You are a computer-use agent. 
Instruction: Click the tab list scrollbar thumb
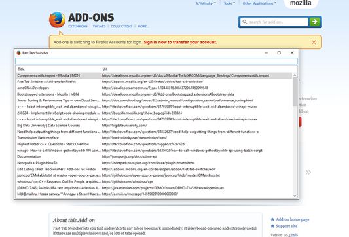[x=295, y=92]
